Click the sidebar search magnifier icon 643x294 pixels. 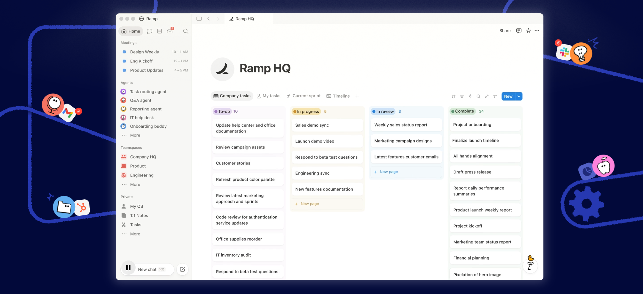click(x=186, y=31)
